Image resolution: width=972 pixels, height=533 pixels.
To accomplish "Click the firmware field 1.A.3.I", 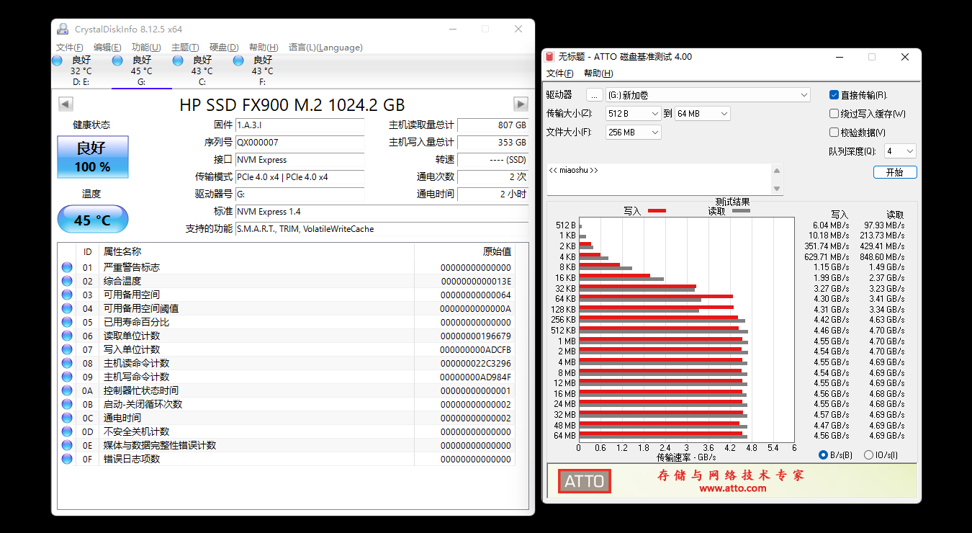I will 300,125.
